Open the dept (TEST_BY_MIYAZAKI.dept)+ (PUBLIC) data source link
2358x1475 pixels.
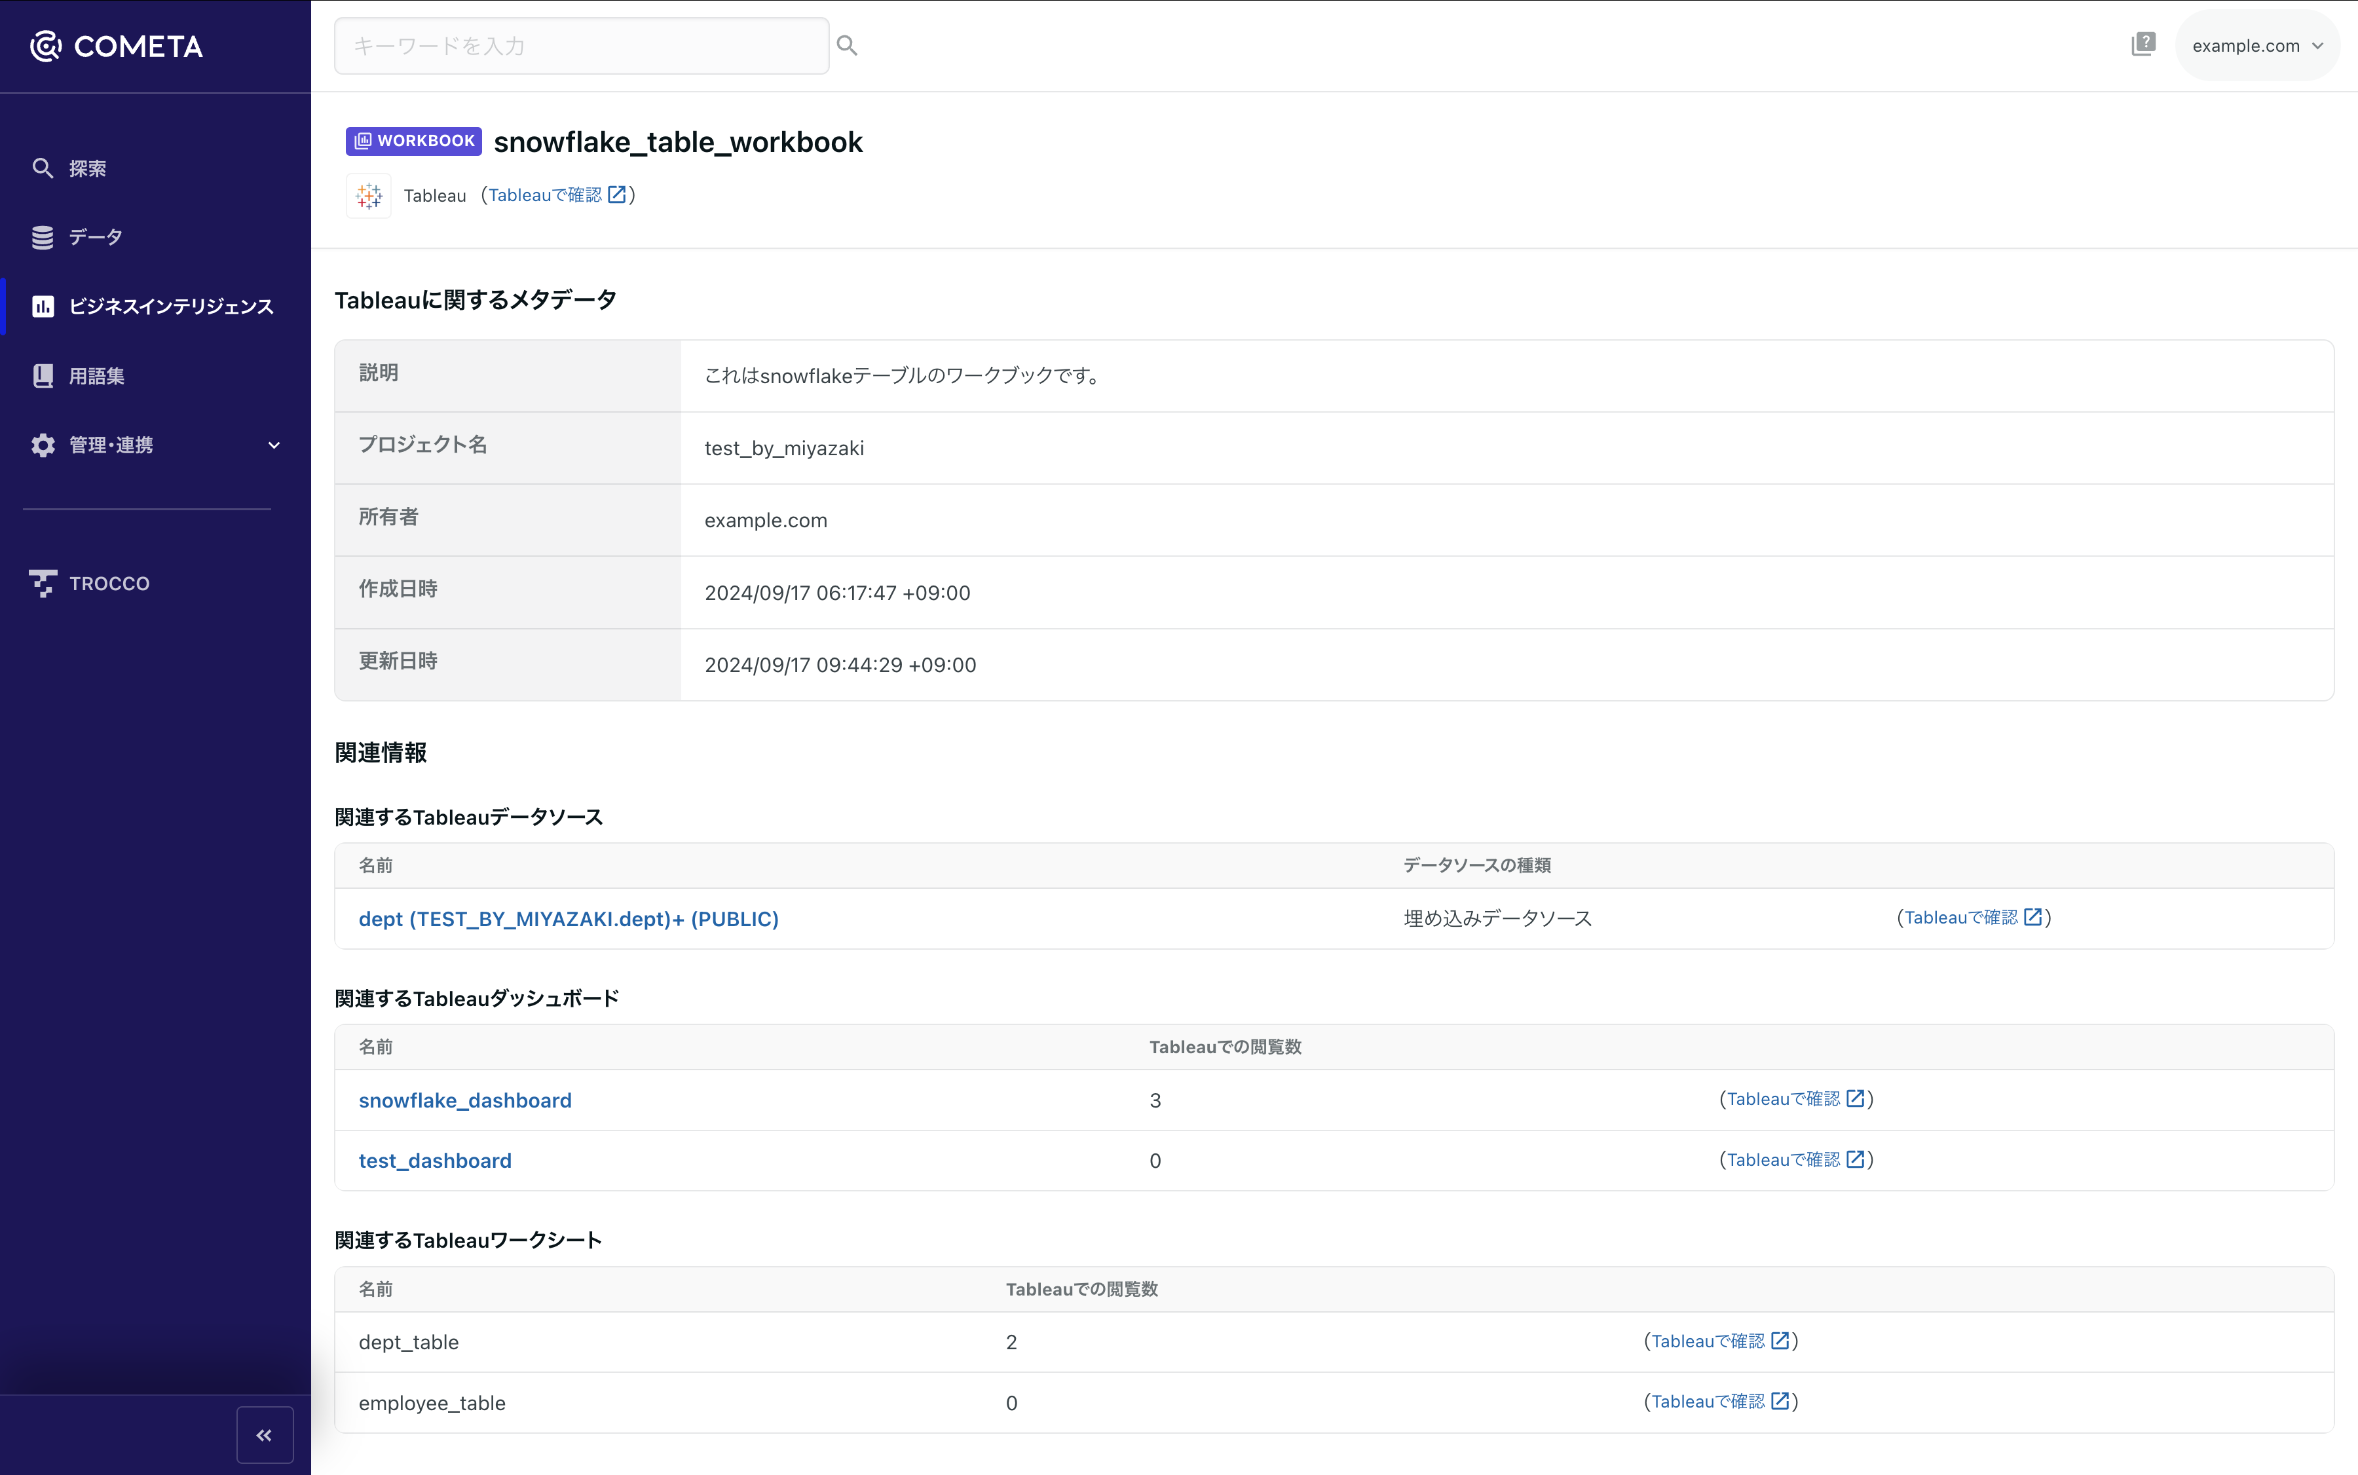tap(569, 919)
